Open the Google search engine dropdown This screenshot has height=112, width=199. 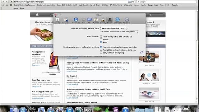[138, 2]
